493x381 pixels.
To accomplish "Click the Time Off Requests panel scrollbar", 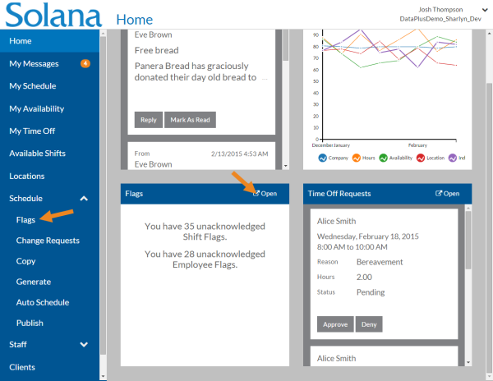I will [x=468, y=246].
